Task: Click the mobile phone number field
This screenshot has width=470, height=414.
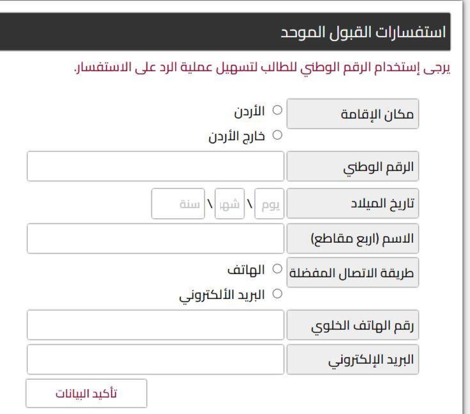Action: click(x=155, y=325)
